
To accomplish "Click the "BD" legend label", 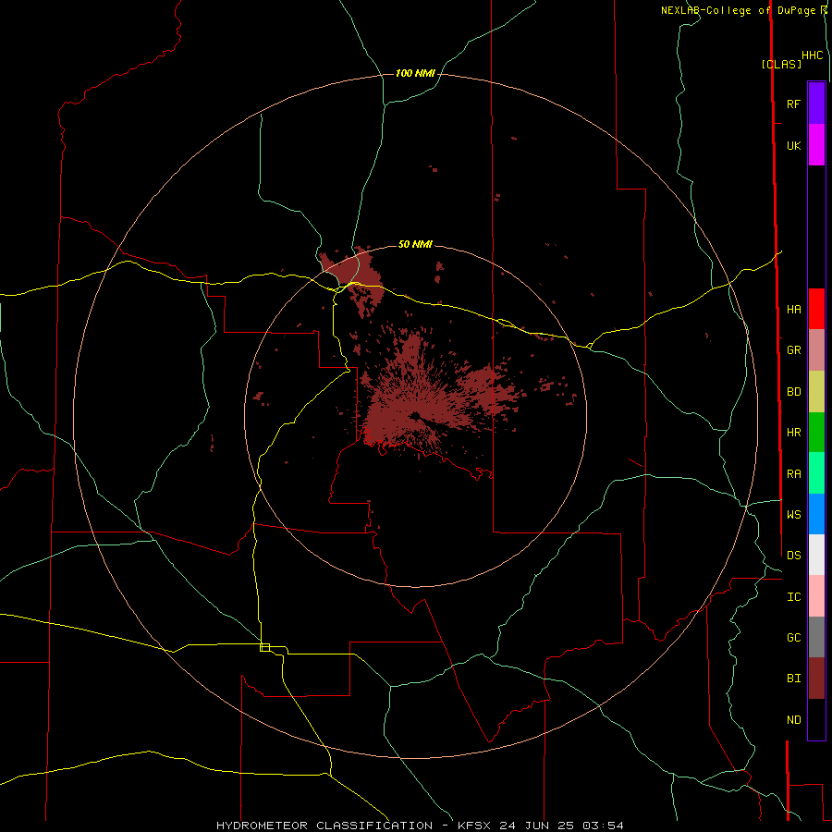I will pos(793,392).
